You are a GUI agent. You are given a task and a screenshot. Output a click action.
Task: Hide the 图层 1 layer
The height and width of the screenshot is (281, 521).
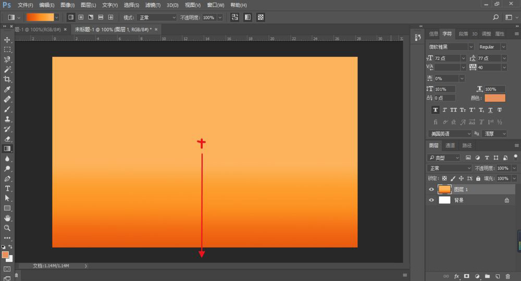click(431, 189)
